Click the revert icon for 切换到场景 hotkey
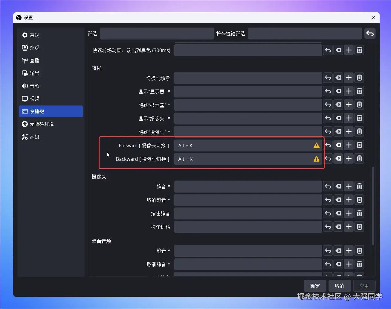Viewport: 391px width, 309px height. [x=328, y=78]
